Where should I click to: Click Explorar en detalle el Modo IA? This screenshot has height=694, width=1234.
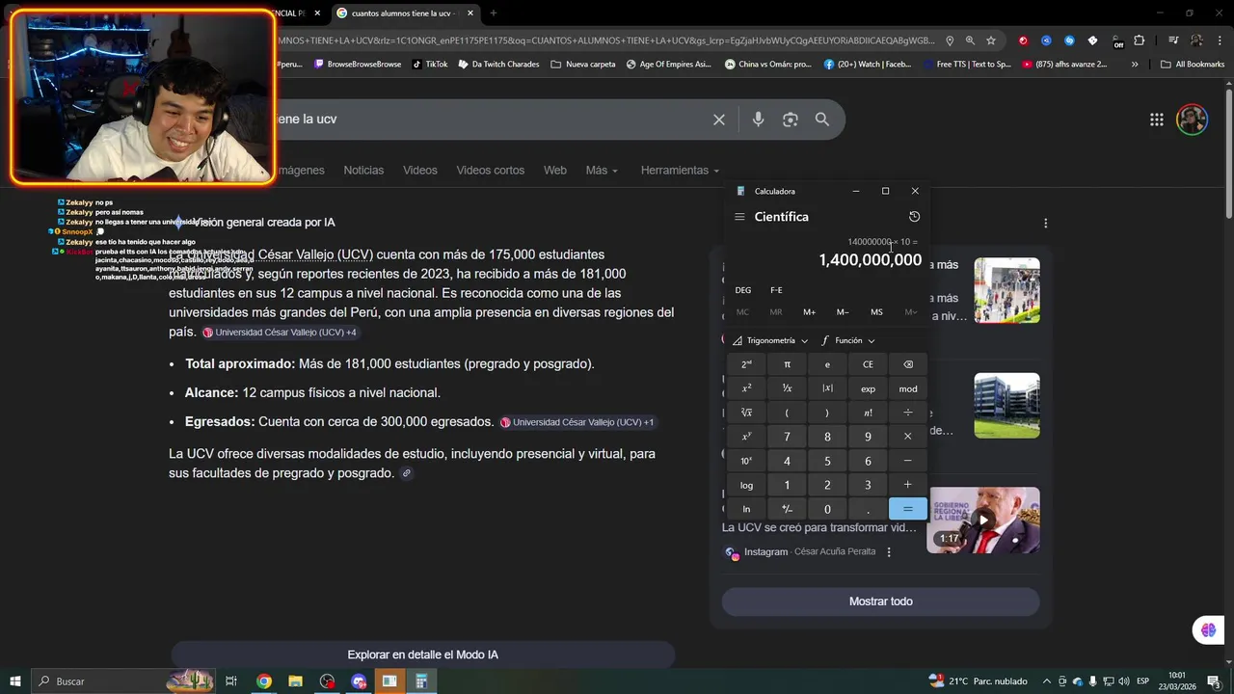423,654
